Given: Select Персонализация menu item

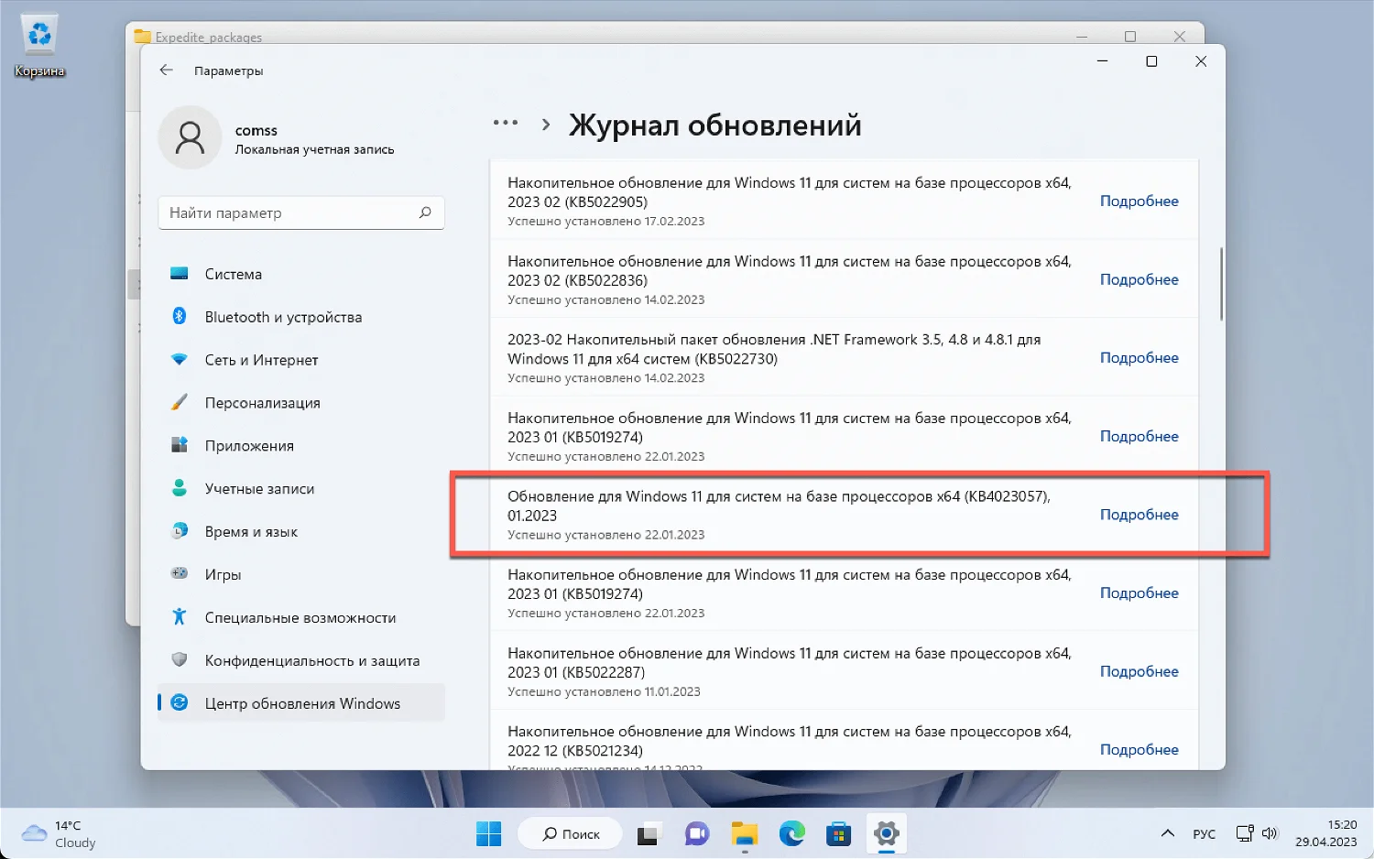Looking at the screenshot, I should tap(301, 403).
